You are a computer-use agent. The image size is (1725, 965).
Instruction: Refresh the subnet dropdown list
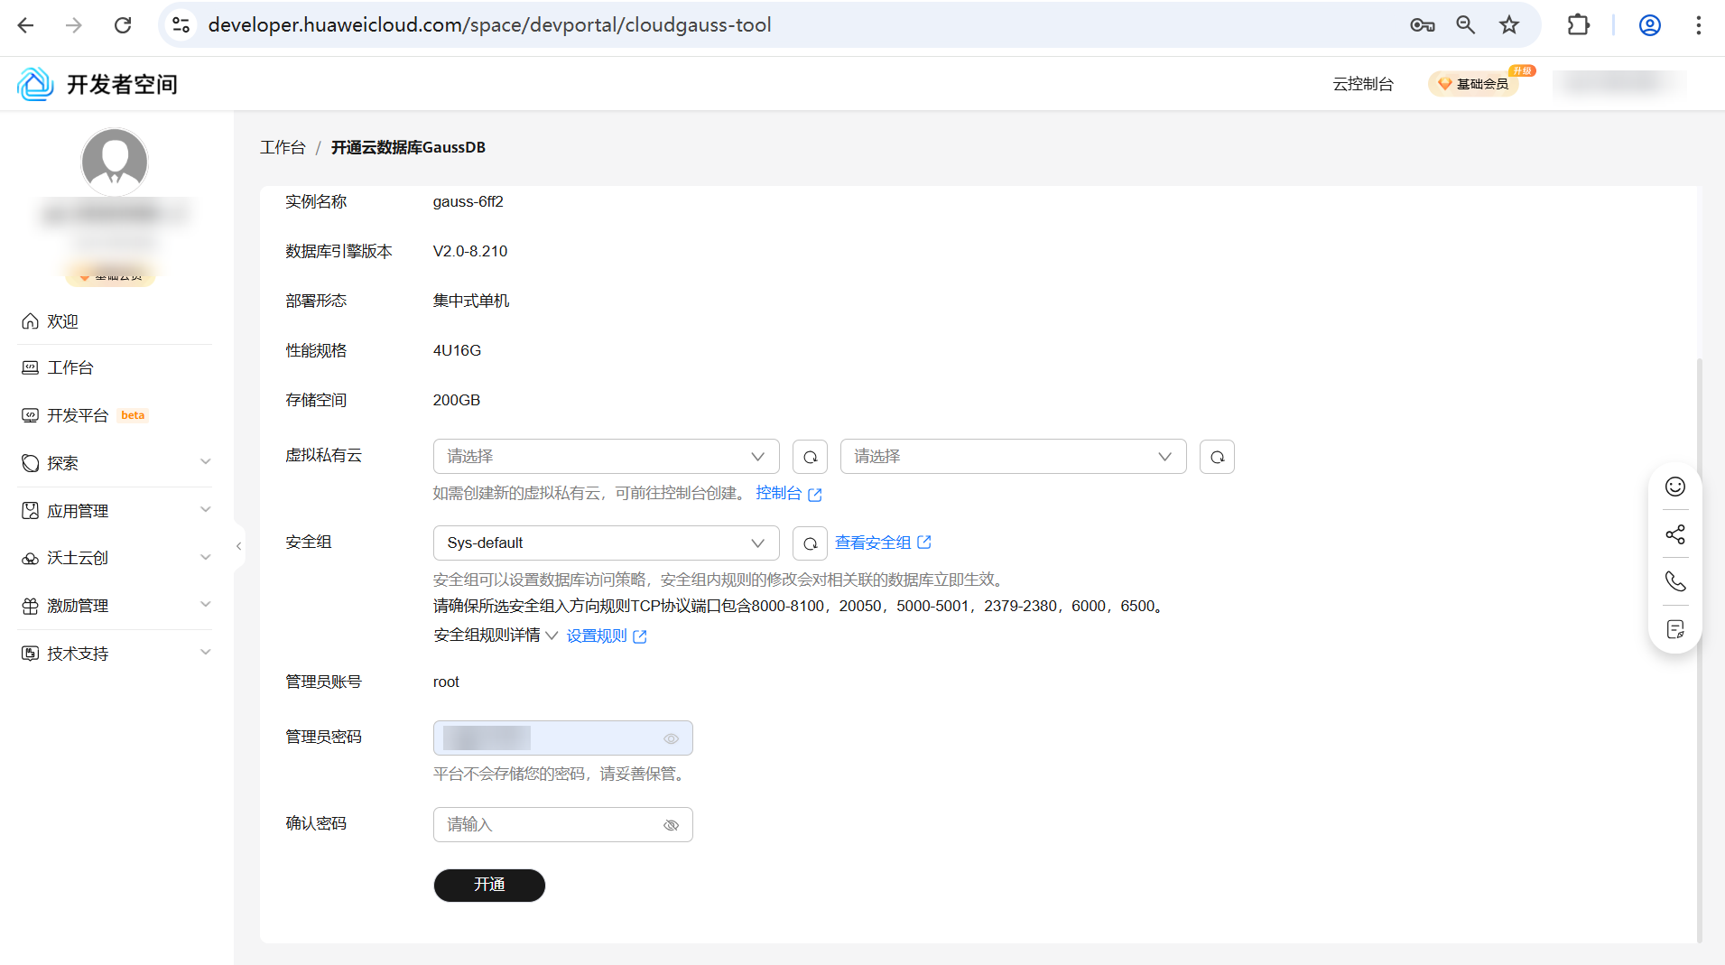pos(1217,457)
